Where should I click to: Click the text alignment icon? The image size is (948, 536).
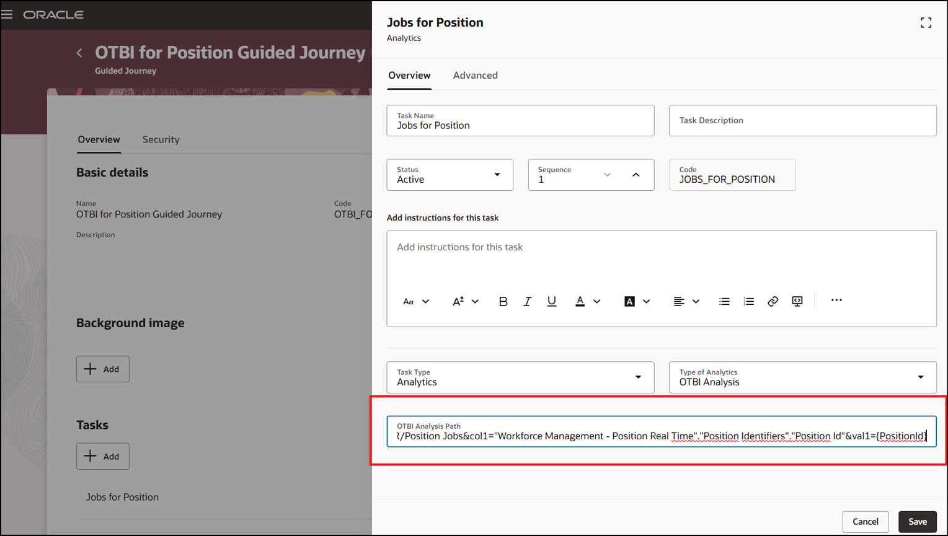(679, 302)
